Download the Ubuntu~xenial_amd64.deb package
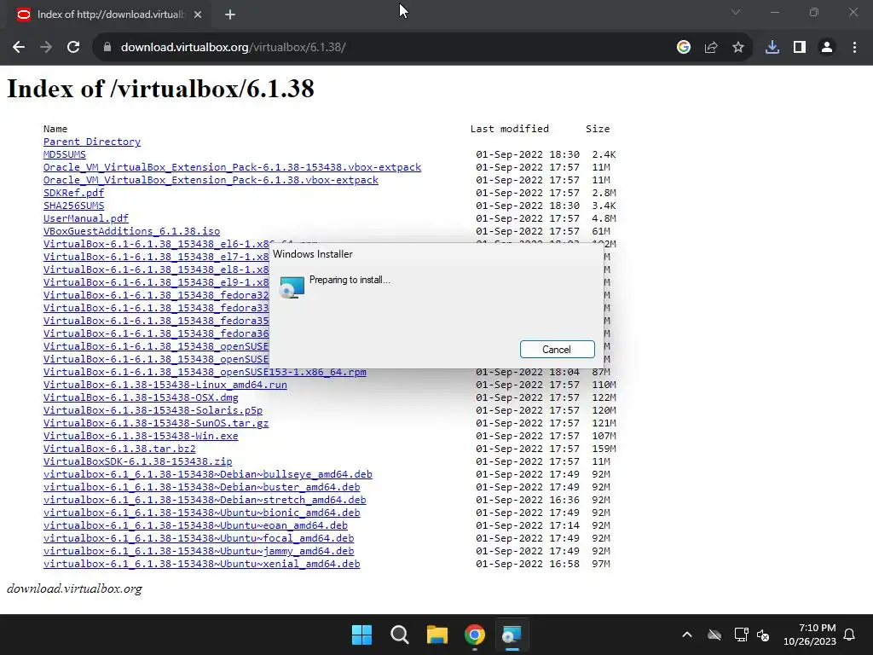The image size is (873, 655). 201,565
